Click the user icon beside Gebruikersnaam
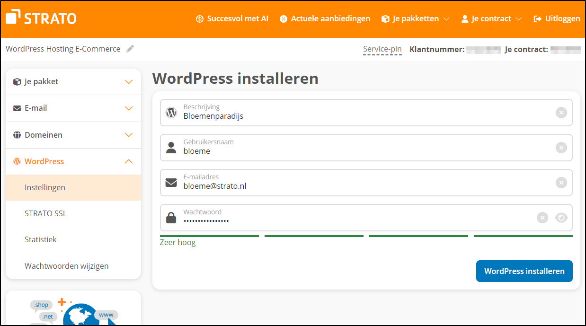Image resolution: width=586 pixels, height=326 pixels. (171, 148)
